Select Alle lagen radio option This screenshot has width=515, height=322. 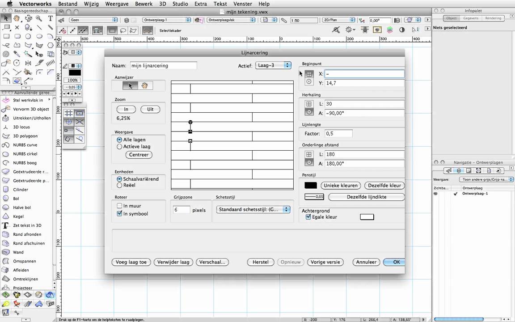[119, 140]
